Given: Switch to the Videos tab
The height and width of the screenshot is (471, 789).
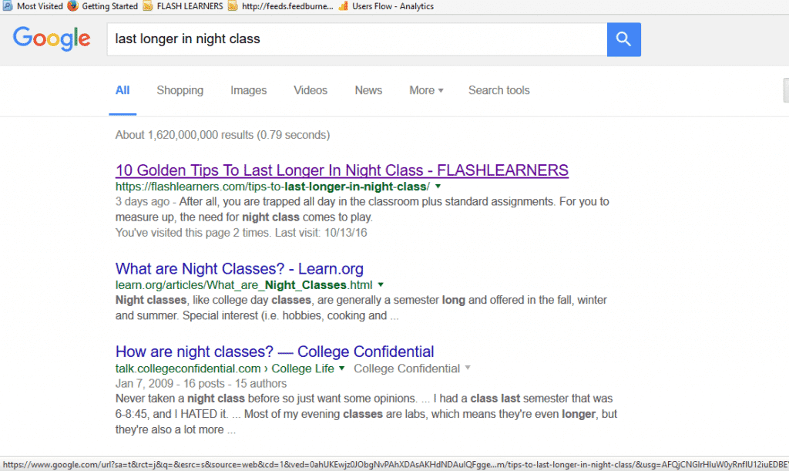Looking at the screenshot, I should point(311,91).
